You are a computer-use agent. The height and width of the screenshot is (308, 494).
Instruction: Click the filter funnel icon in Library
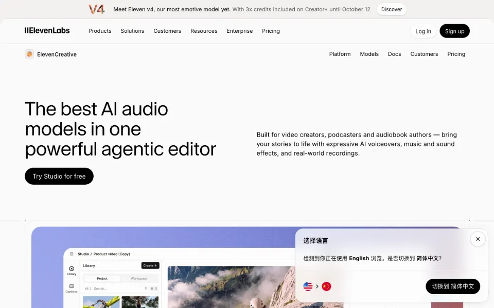coord(146,288)
